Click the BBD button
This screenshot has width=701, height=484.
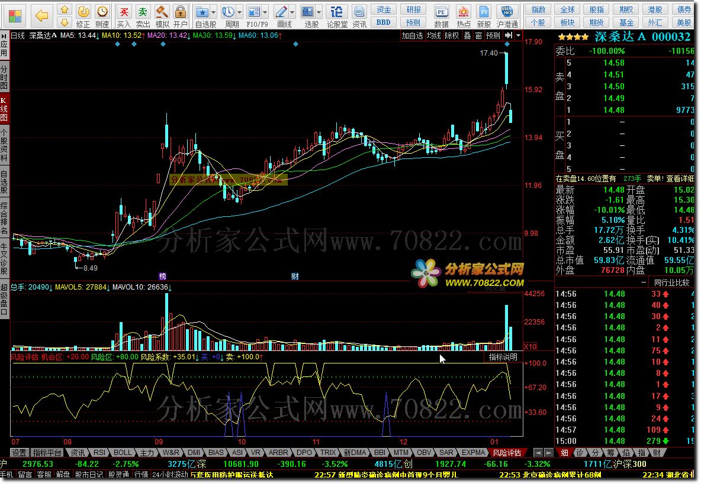coord(384,22)
